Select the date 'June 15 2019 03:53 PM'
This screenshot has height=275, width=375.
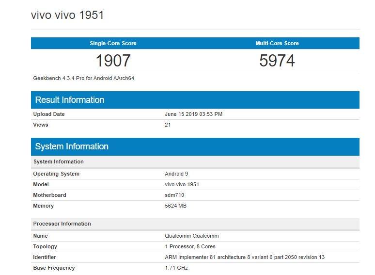coord(193,114)
